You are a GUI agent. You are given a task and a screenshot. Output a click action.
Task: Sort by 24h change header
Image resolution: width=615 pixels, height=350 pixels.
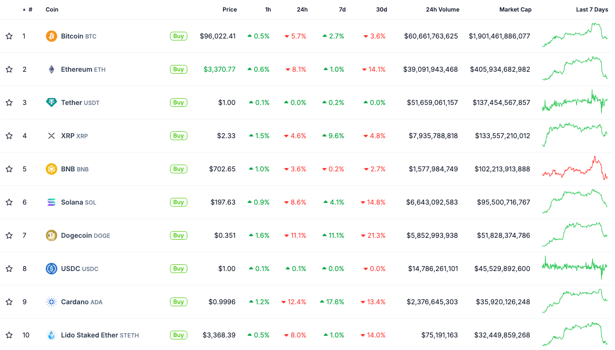pyautogui.click(x=302, y=10)
